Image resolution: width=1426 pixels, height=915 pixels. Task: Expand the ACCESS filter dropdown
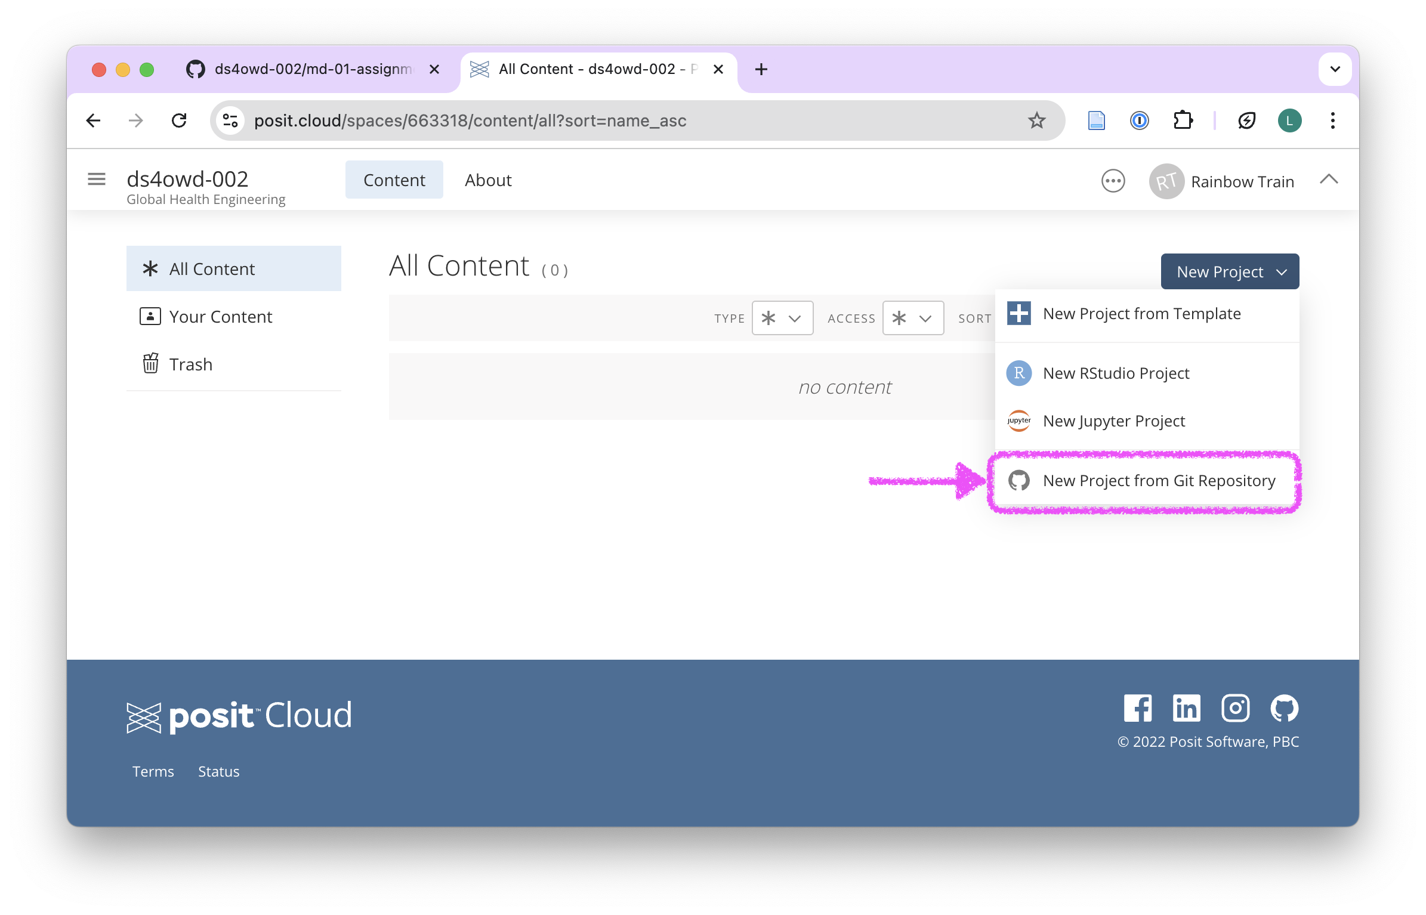tap(913, 318)
